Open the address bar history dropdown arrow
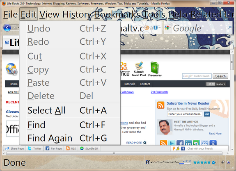 point(160,27)
